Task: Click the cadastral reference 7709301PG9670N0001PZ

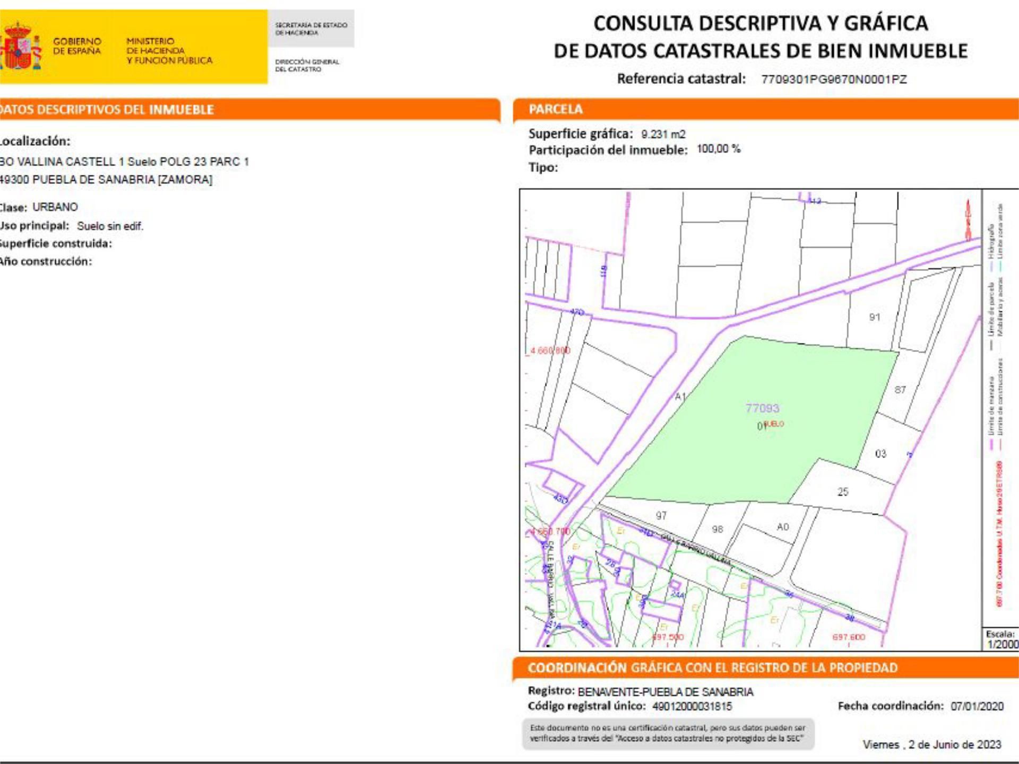Action: pyautogui.click(x=834, y=80)
